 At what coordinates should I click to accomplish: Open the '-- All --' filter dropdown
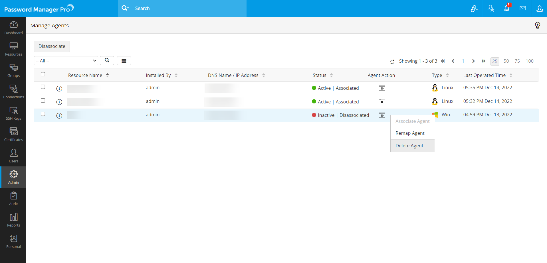tap(66, 61)
